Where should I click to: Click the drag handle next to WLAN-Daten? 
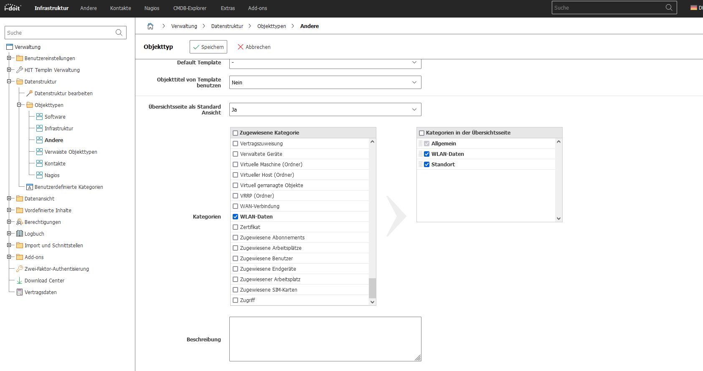[x=420, y=154]
